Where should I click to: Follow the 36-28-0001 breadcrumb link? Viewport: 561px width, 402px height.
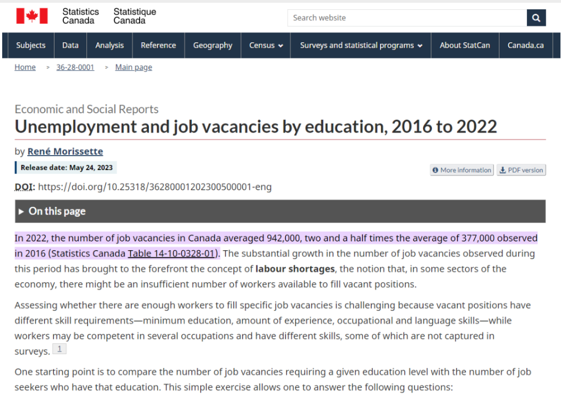(75, 67)
